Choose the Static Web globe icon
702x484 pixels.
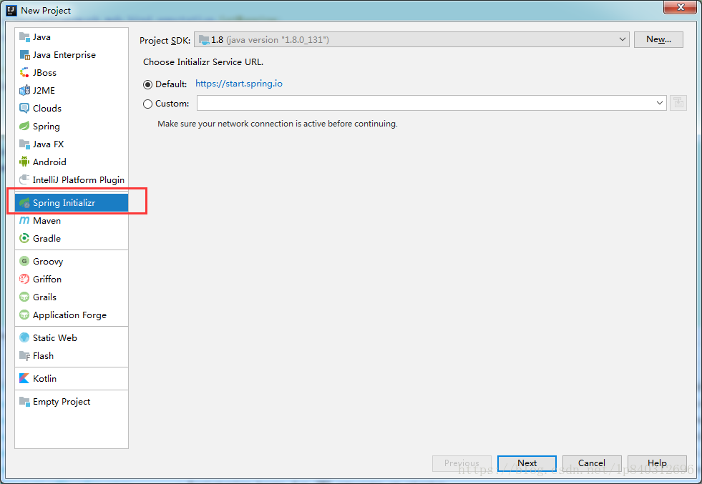point(24,337)
